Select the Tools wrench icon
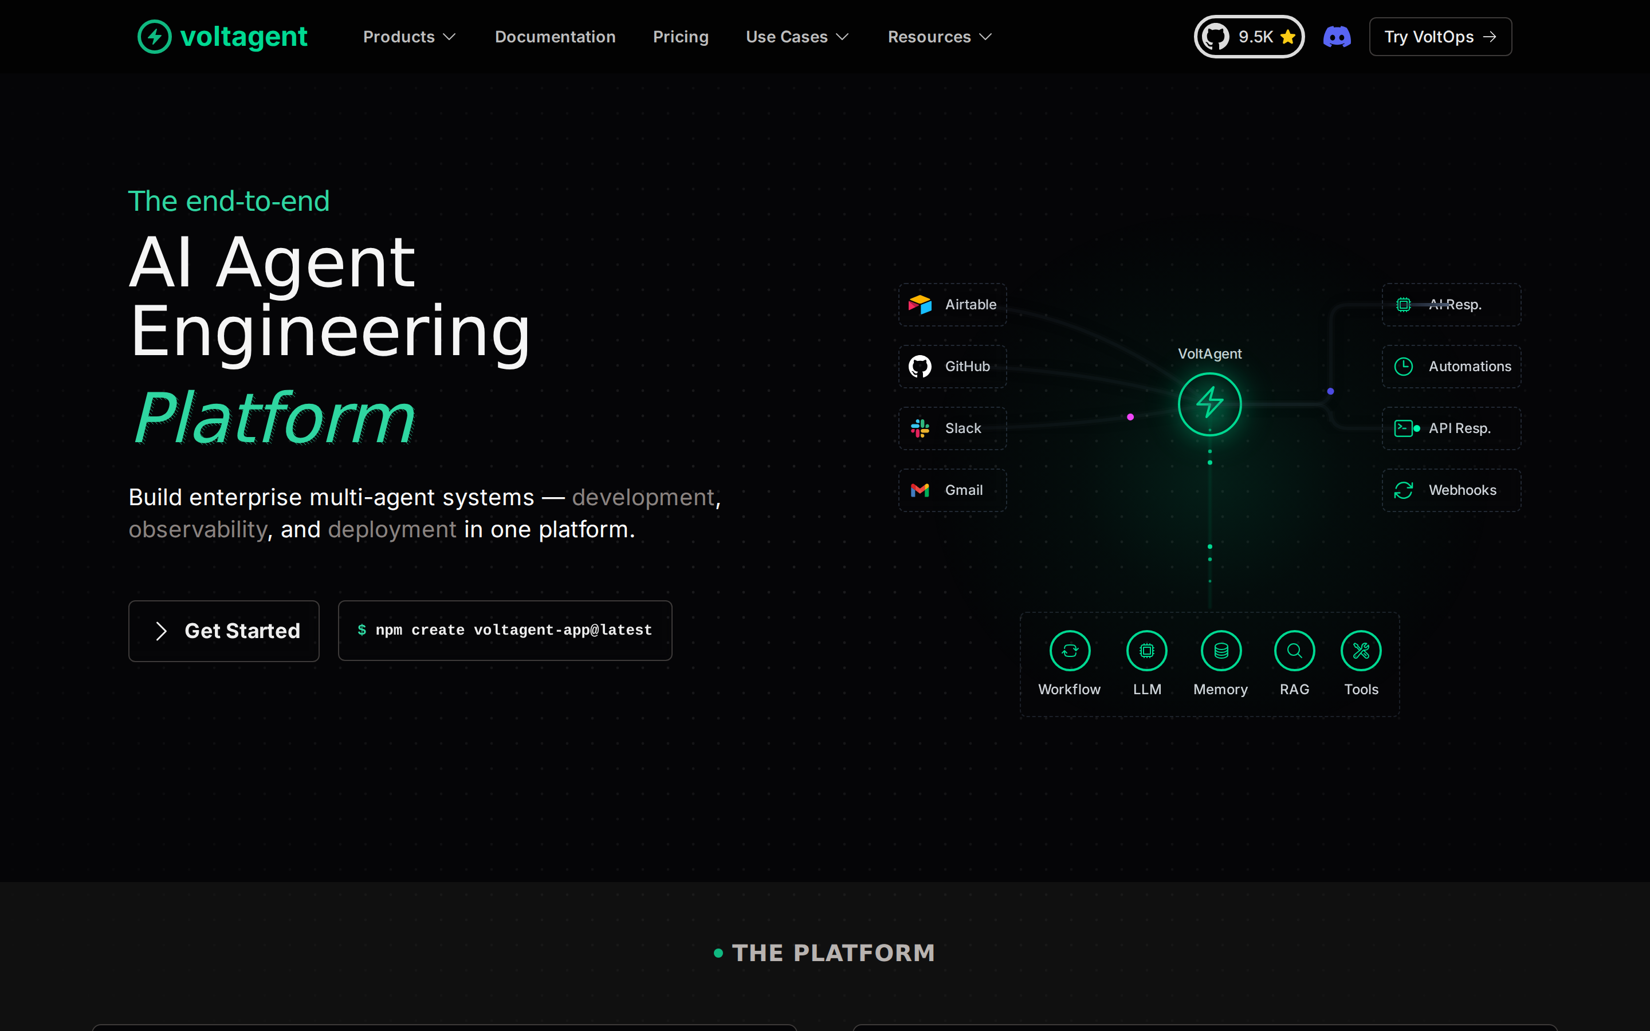 (1361, 651)
